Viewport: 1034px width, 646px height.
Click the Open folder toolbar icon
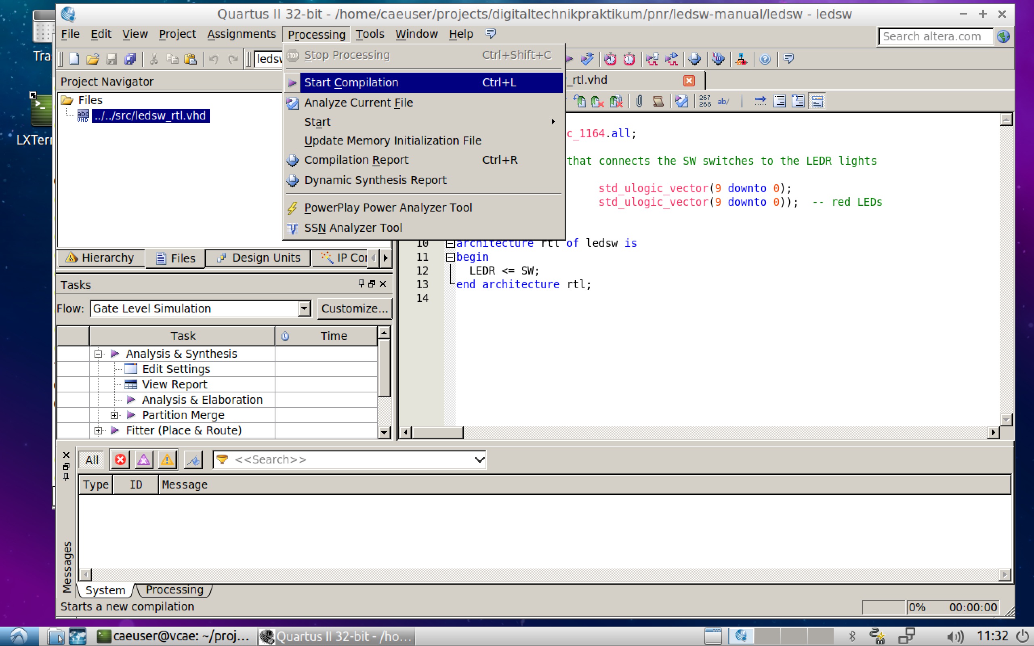[93, 59]
